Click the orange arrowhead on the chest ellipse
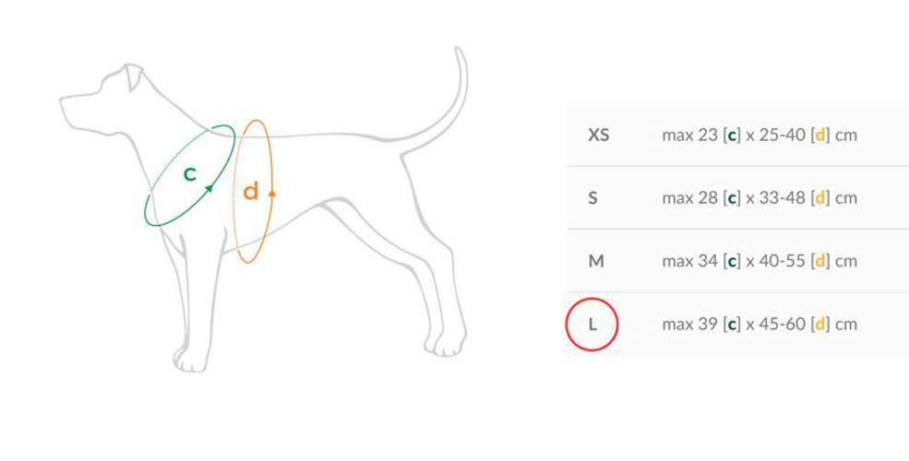 [272, 192]
